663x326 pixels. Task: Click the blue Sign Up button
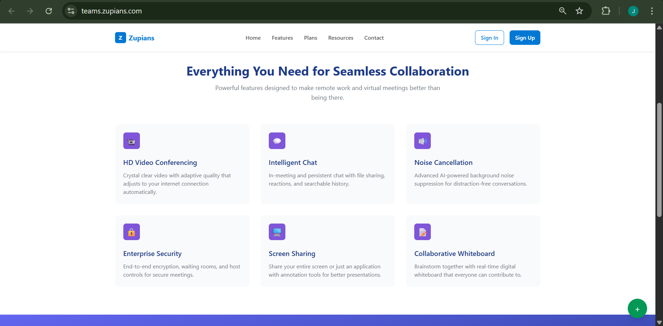point(524,38)
